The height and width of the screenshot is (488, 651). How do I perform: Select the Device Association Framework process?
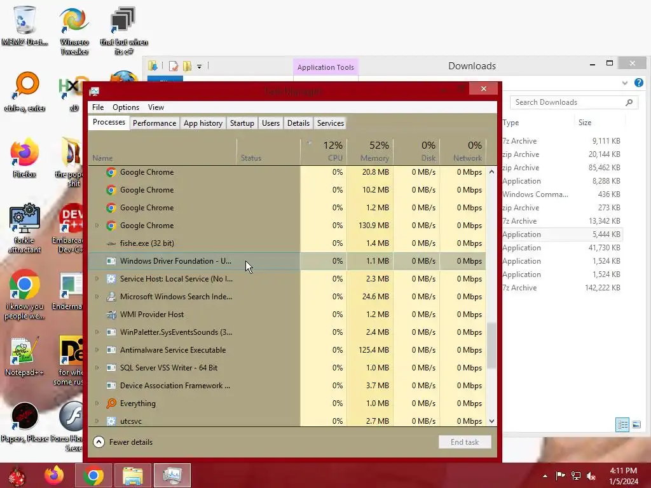[x=287, y=386]
